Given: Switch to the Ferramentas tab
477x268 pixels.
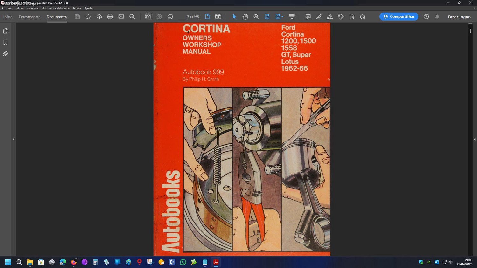Looking at the screenshot, I should click(x=30, y=17).
